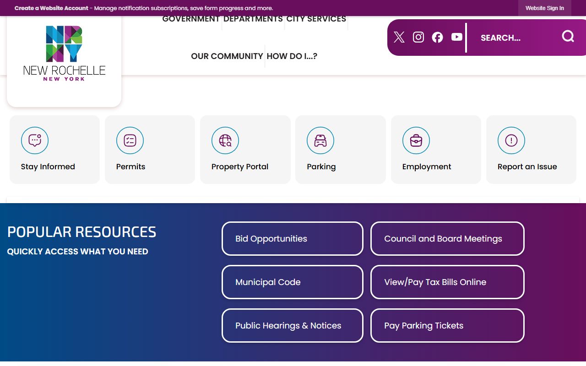Viewport: 586px width, 366px height.
Task: Follow the Create a Website Account link
Action: pyautogui.click(x=51, y=8)
